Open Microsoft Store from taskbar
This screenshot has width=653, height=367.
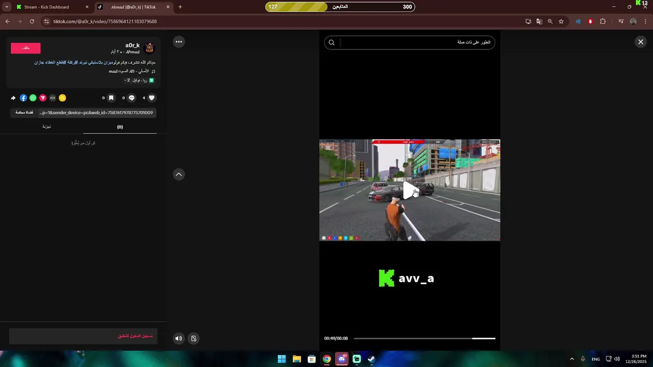312,359
